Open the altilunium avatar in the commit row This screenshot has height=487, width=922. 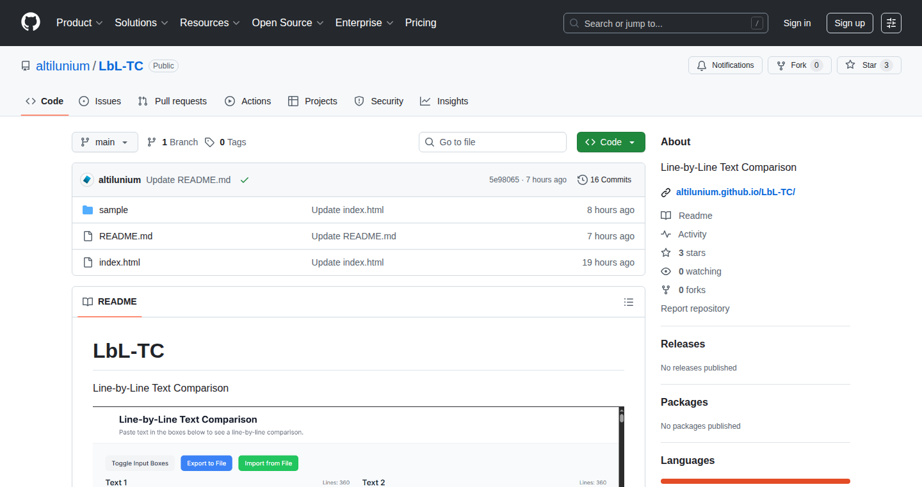(x=87, y=180)
